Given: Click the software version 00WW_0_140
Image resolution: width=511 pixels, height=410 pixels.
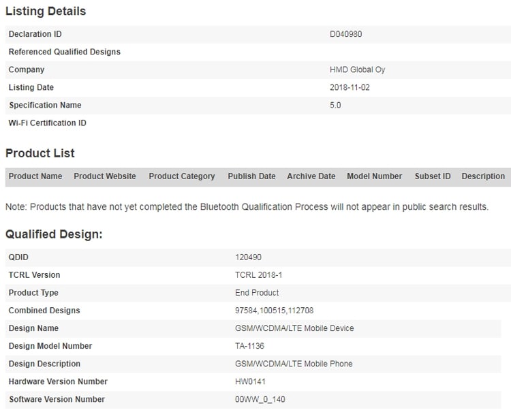Looking at the screenshot, I should pyautogui.click(x=260, y=399).
